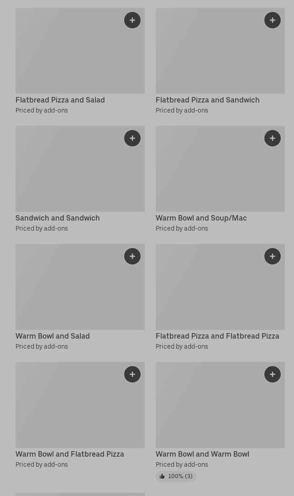Open the Flatbread Pizza and Sandwich title

click(207, 100)
